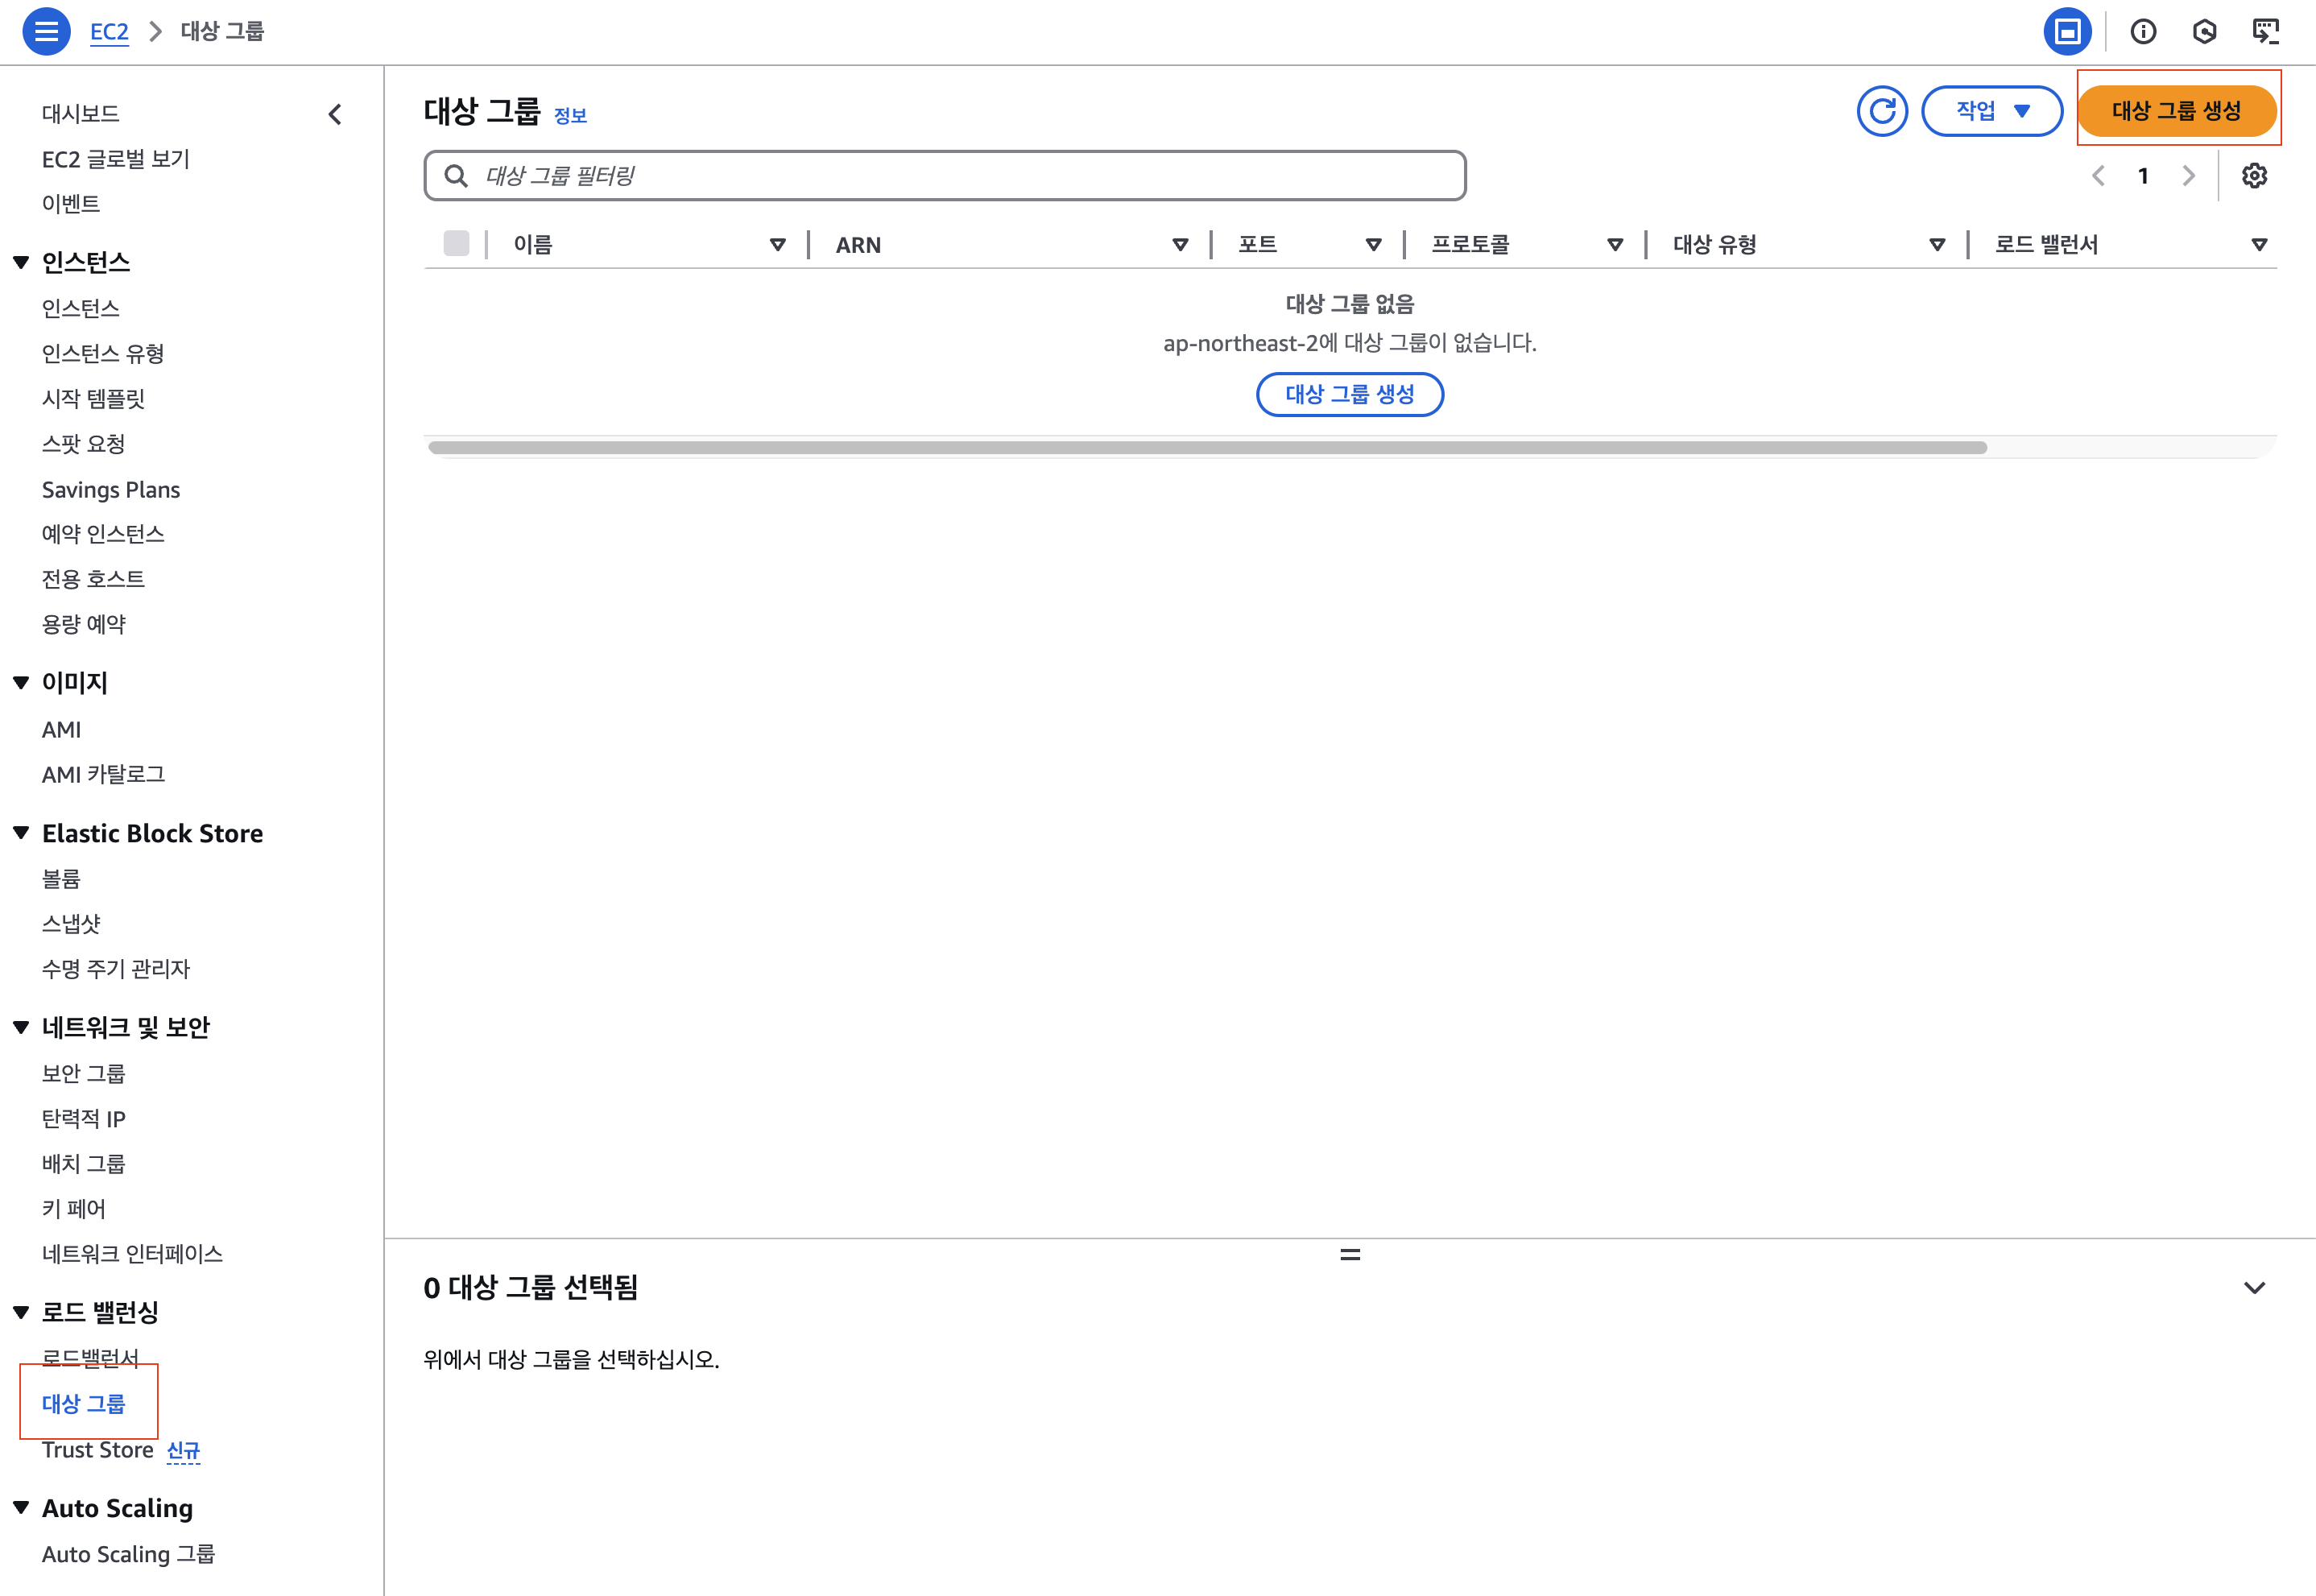Toggle the select-all checkbox in table header
Screen dimensions: 2316x1596
click(x=456, y=244)
